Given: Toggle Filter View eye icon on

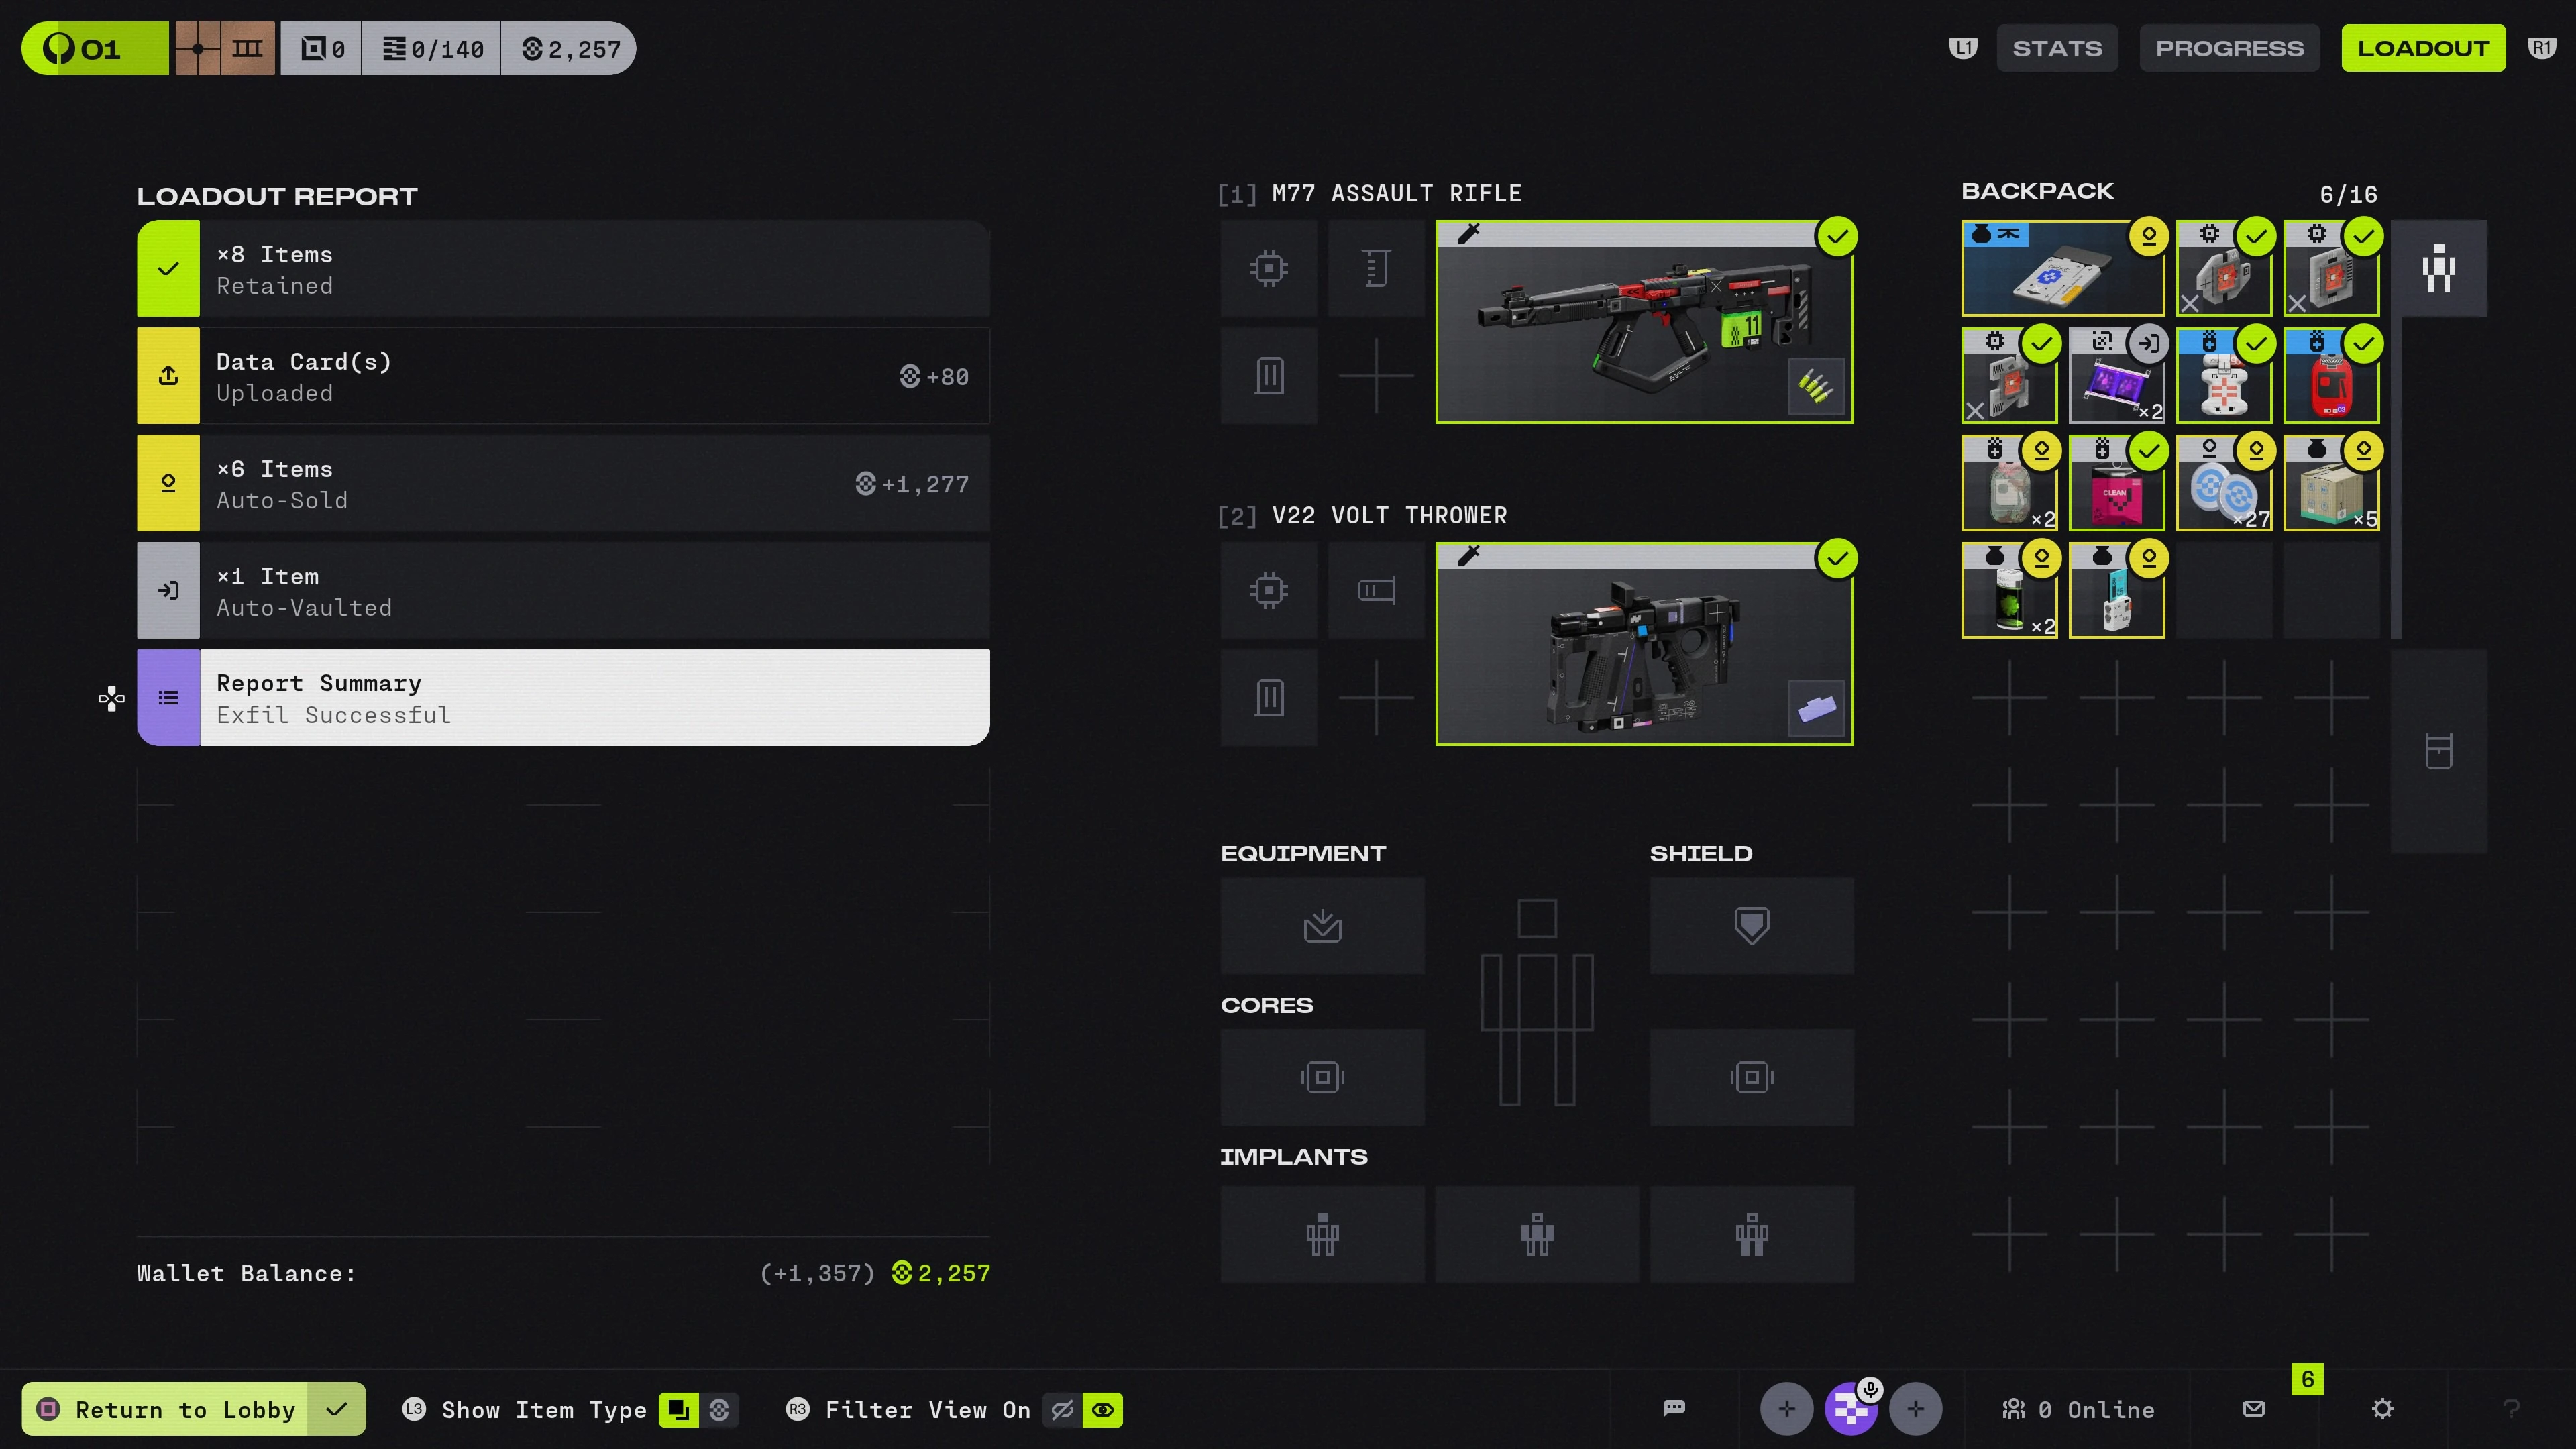Looking at the screenshot, I should point(1103,1410).
